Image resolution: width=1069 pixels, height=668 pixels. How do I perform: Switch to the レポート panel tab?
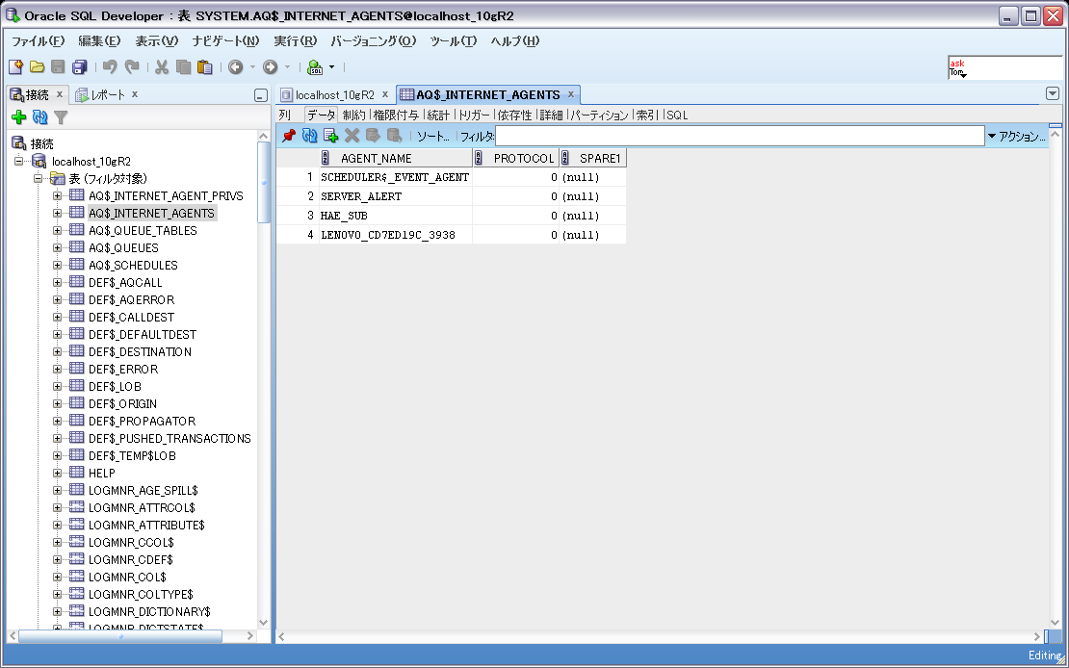pyautogui.click(x=108, y=94)
